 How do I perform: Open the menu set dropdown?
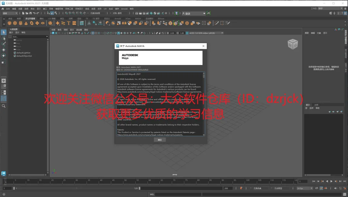click(10, 13)
